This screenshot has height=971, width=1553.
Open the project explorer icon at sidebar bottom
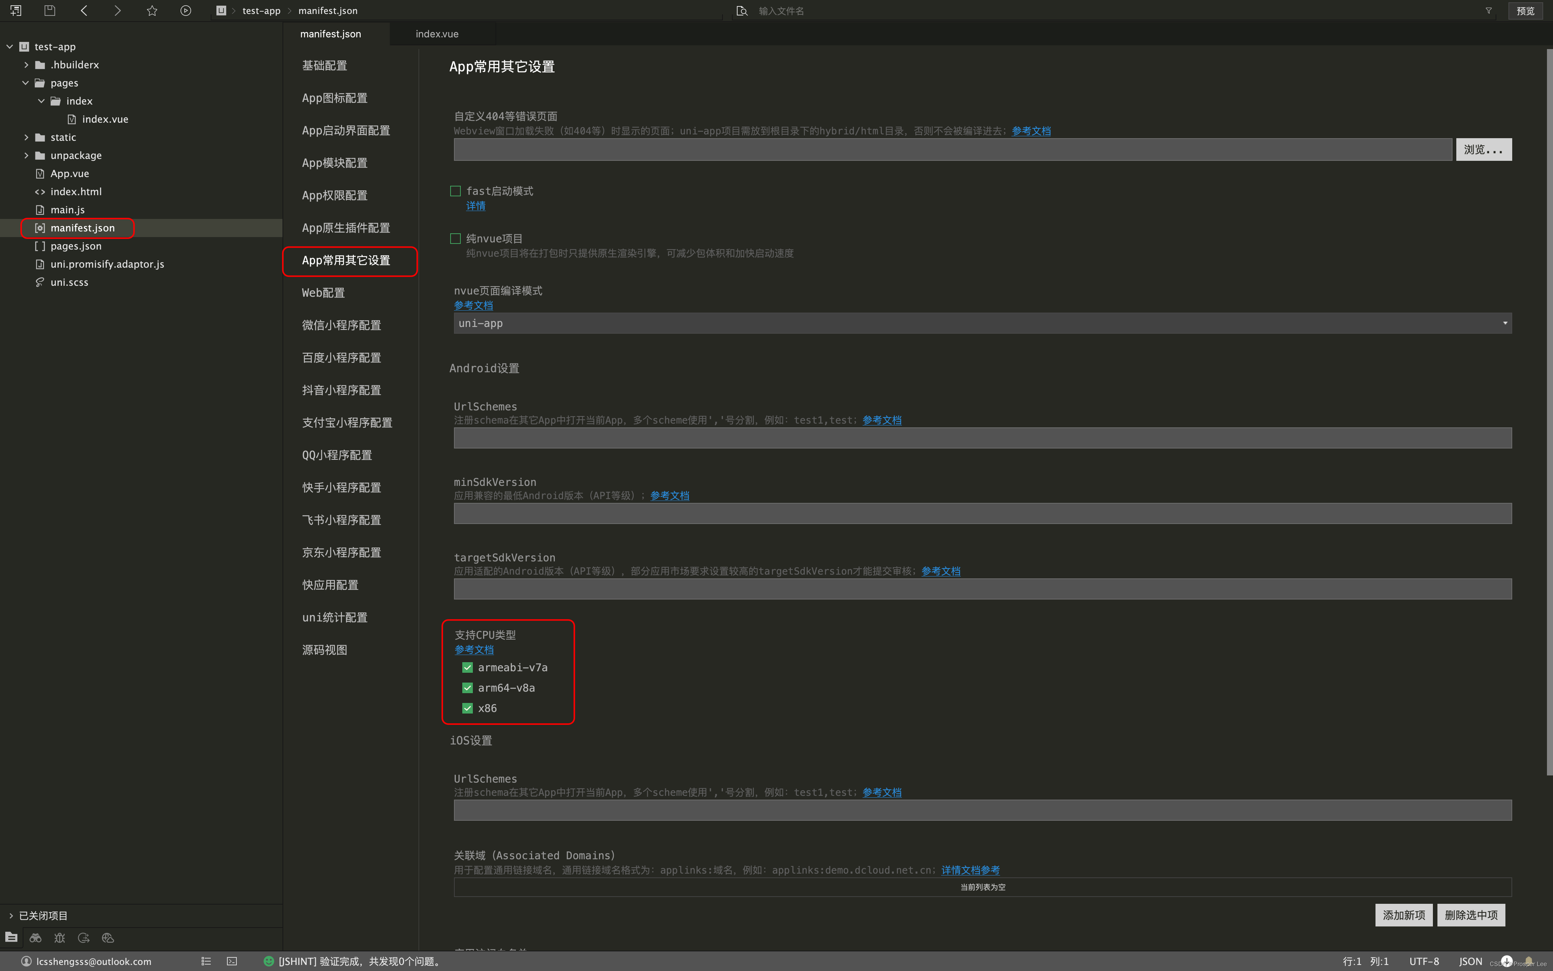click(12, 938)
